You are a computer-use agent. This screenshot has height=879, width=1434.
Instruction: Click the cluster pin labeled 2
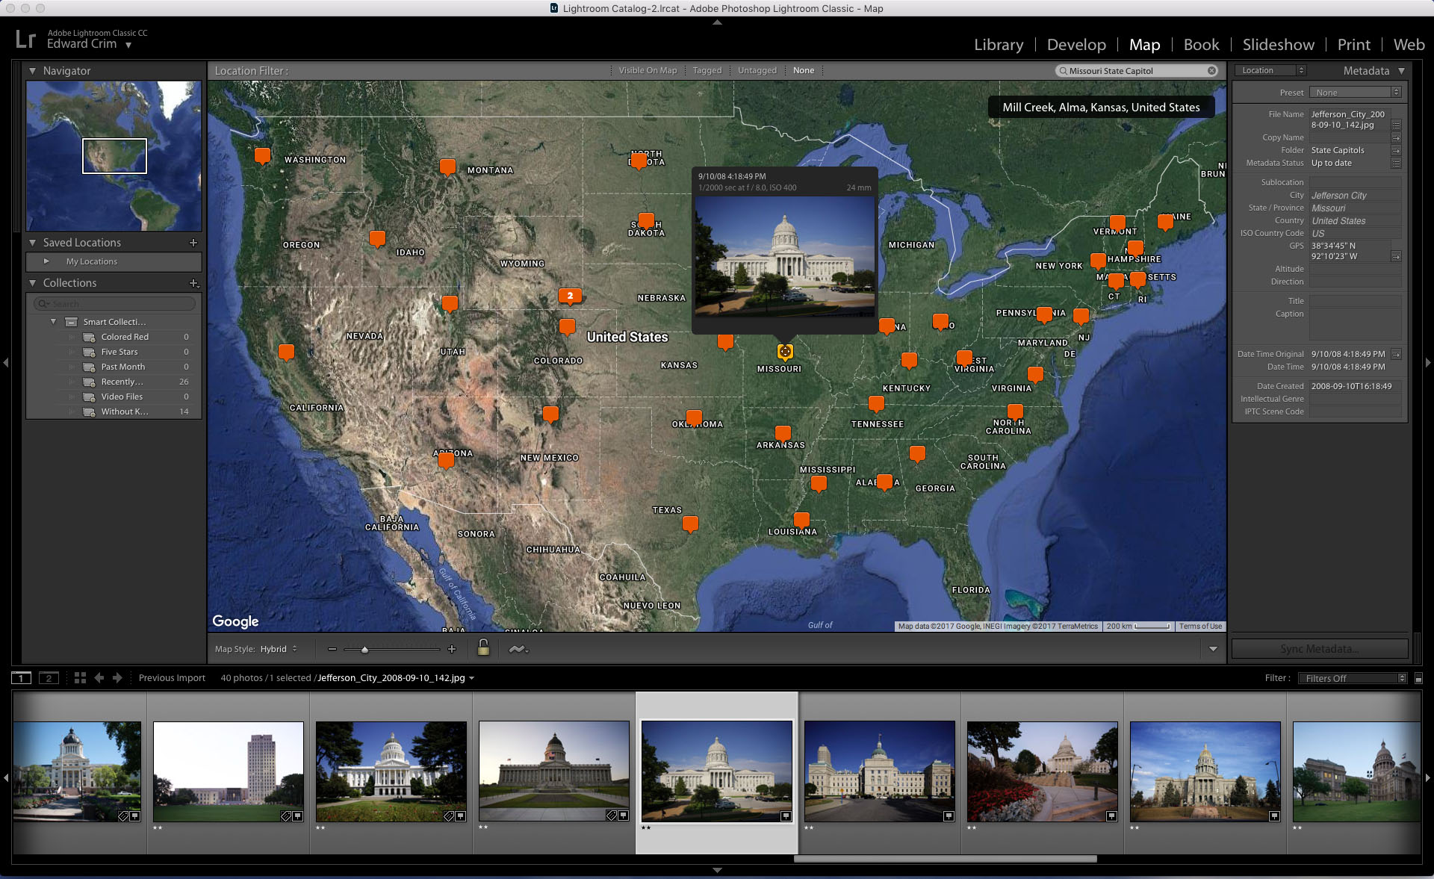click(x=570, y=296)
